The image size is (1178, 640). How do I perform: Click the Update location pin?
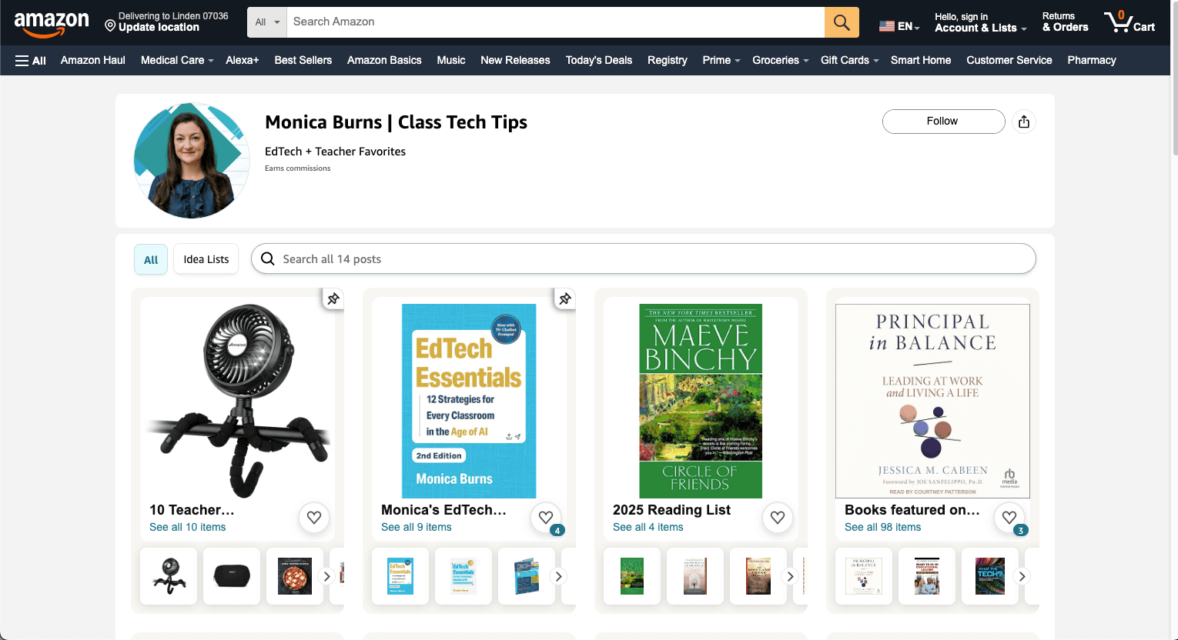[110, 26]
